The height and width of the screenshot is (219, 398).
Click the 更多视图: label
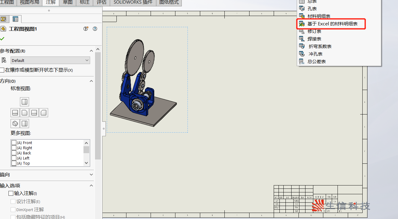tap(21, 133)
